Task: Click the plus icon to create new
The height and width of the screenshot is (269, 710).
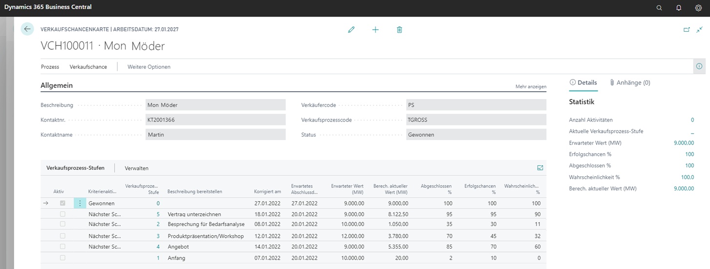Action: click(x=375, y=30)
